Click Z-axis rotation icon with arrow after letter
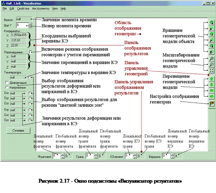216x193 pixels. 212,52
